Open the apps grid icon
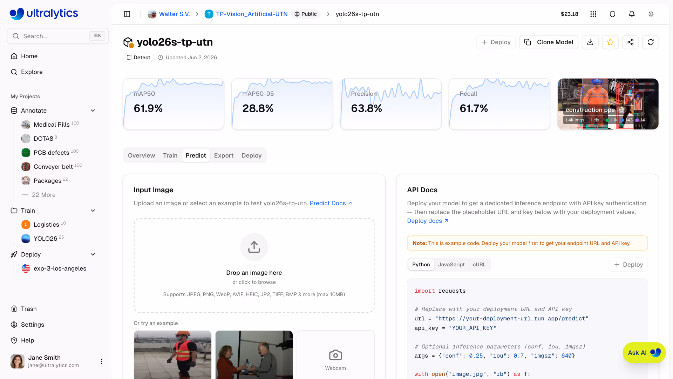Screen dimensions: 673x379 (x=593, y=14)
